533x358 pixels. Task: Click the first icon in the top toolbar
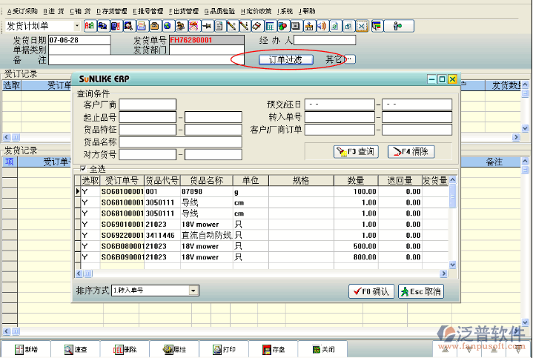[x=89, y=26]
